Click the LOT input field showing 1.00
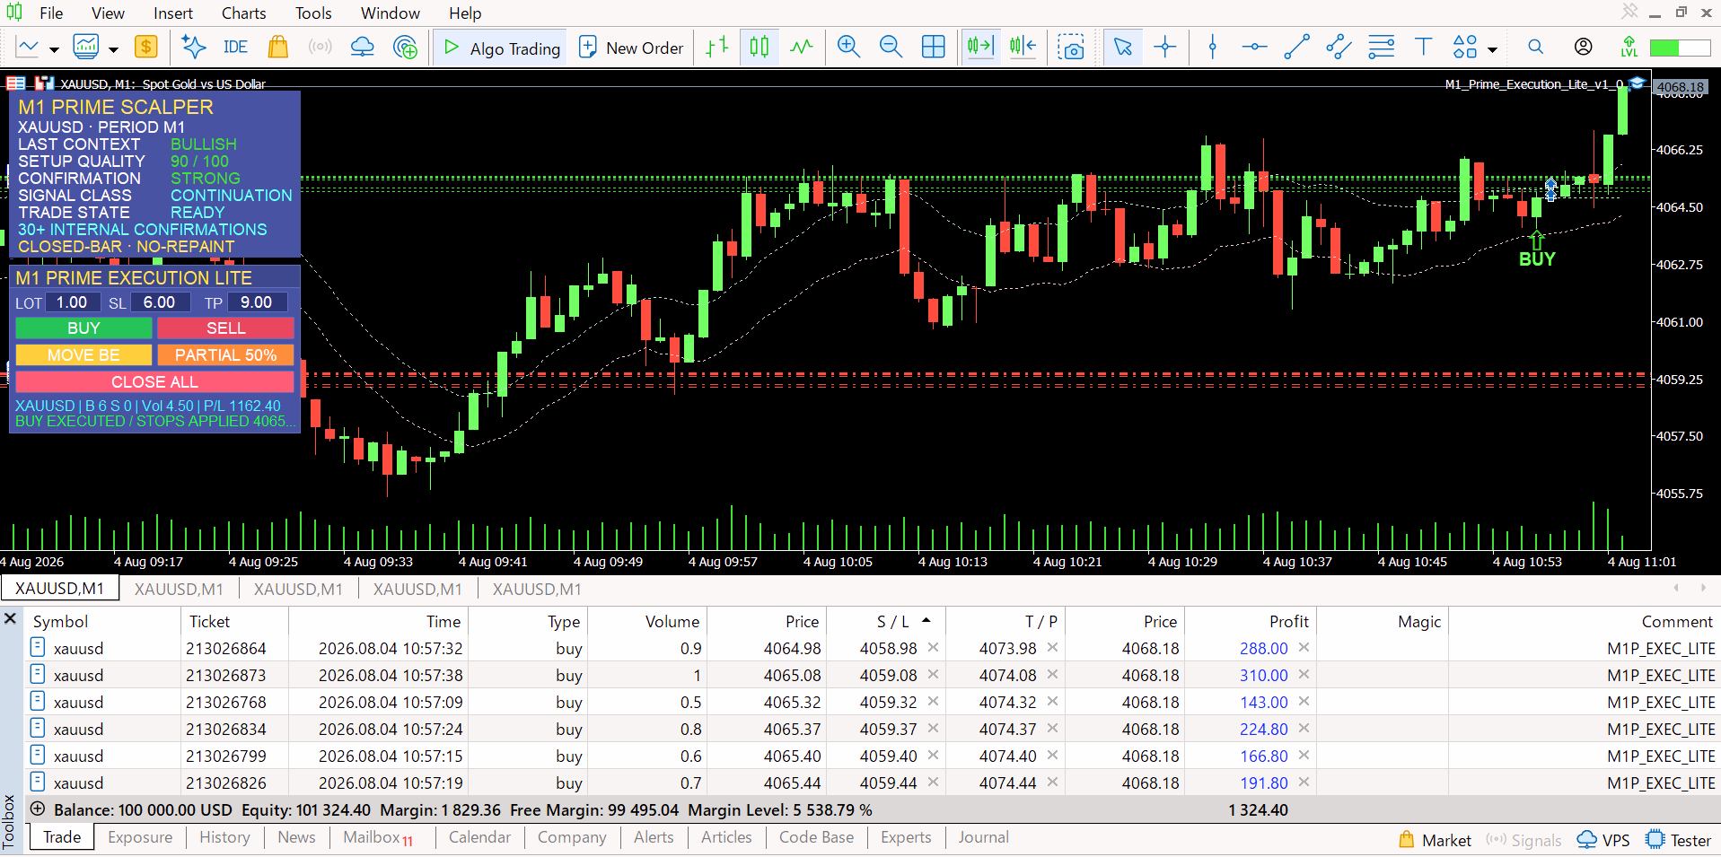Screen dimensions: 1721x857 [72, 303]
